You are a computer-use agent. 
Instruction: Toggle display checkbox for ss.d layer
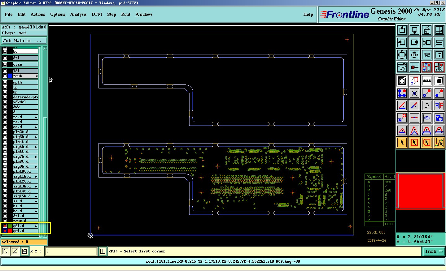pos(5,201)
